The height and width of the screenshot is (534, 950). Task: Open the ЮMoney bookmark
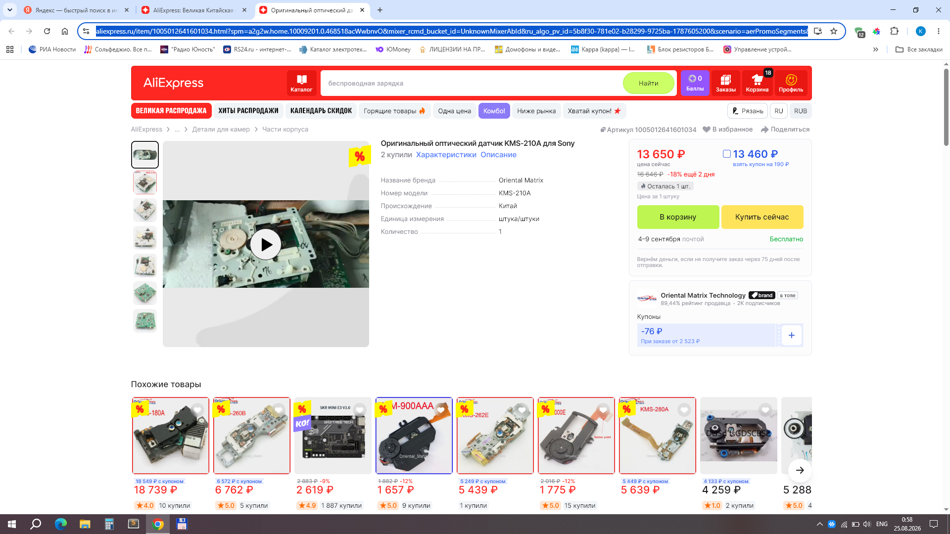tap(393, 49)
